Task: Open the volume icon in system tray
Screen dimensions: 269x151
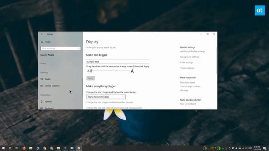Action: (x=246, y=148)
